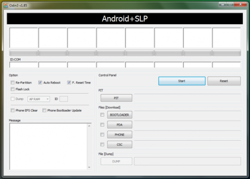The image size is (250, 179).
Task: Enable the Flash Lock checkbox
Action: point(13,89)
